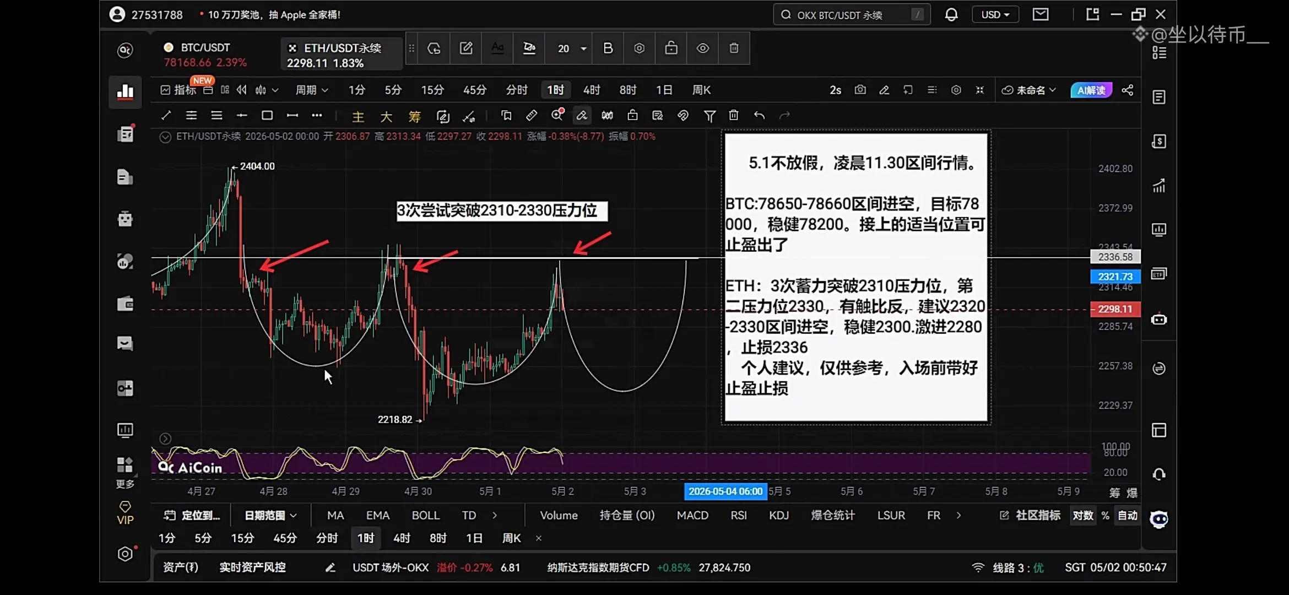Show more main indicators after TD
Screen dimensions: 1289x595
point(495,515)
